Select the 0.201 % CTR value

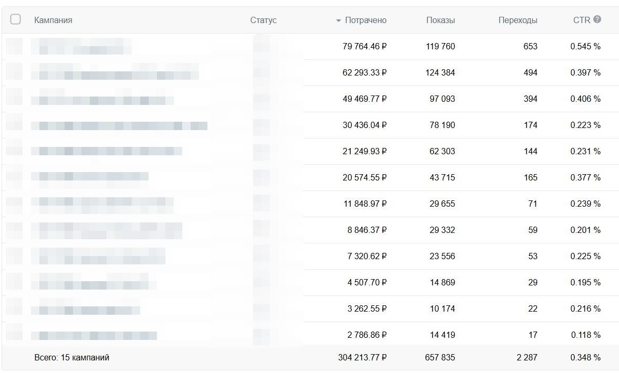tap(585, 230)
